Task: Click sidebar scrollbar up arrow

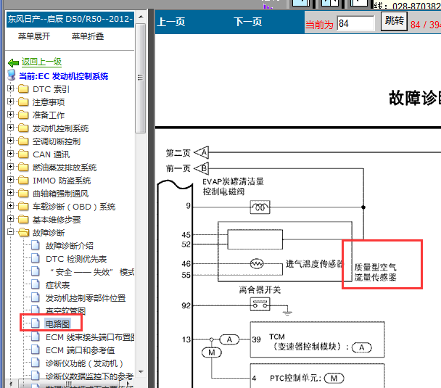Action: [141, 17]
